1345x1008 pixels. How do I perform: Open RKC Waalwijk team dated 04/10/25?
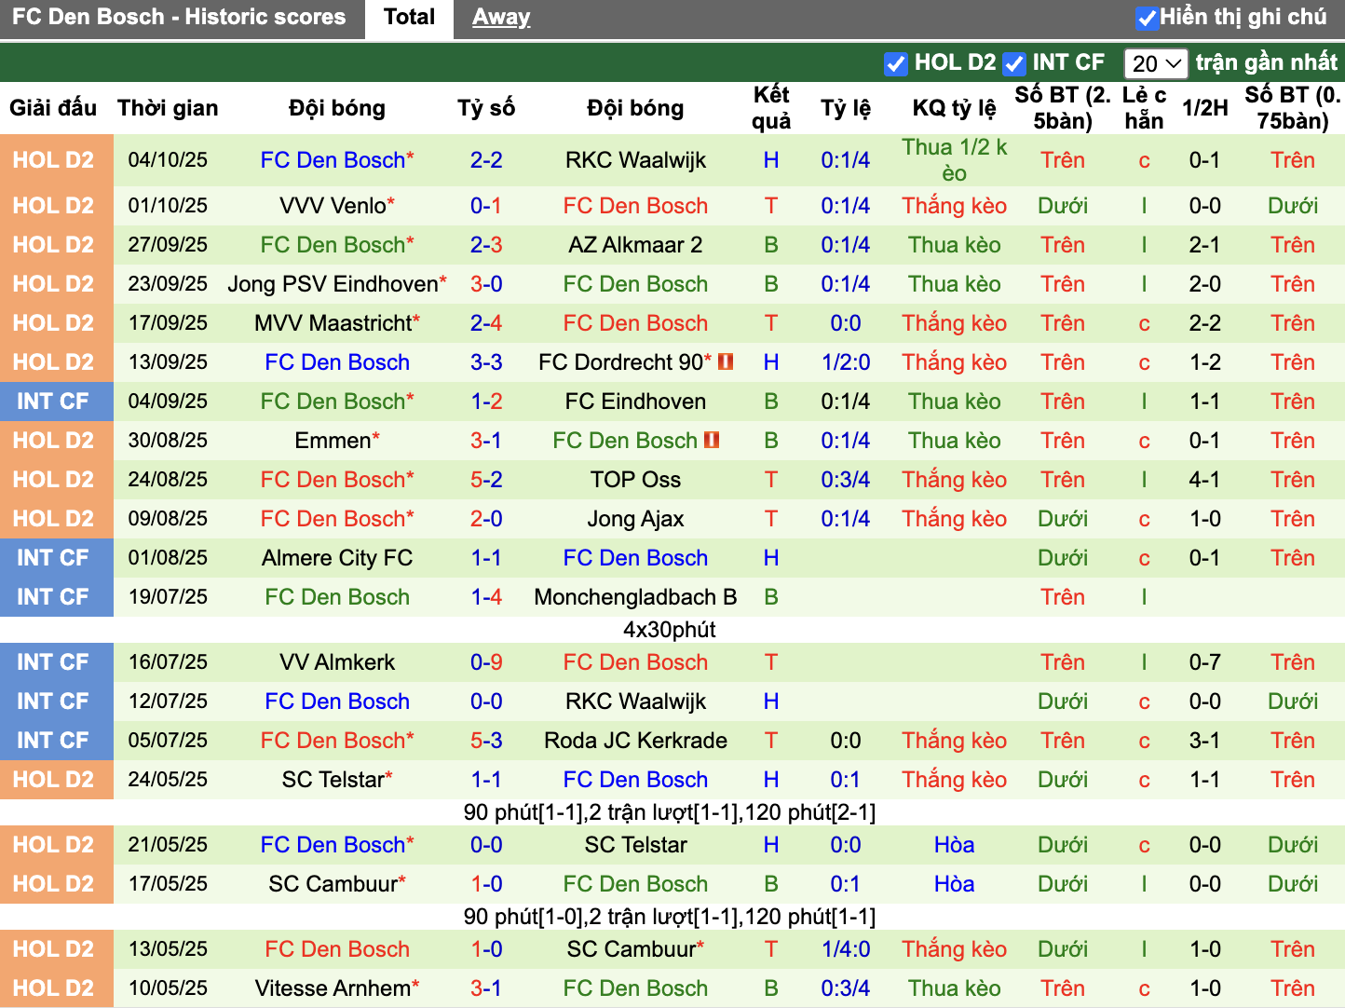point(635,160)
